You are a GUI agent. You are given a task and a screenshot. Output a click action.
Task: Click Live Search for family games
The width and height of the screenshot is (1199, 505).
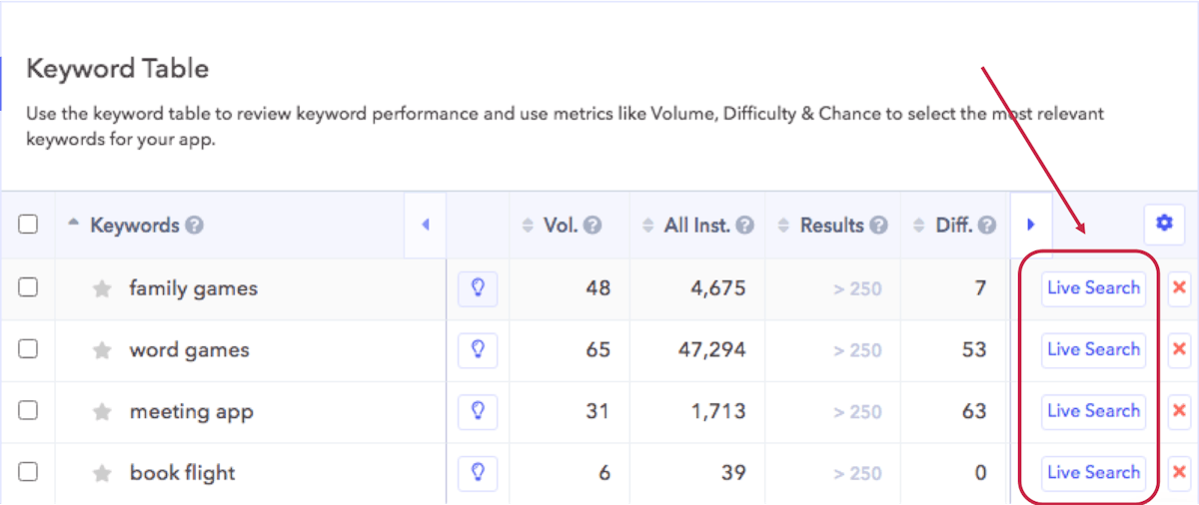pyautogui.click(x=1093, y=288)
